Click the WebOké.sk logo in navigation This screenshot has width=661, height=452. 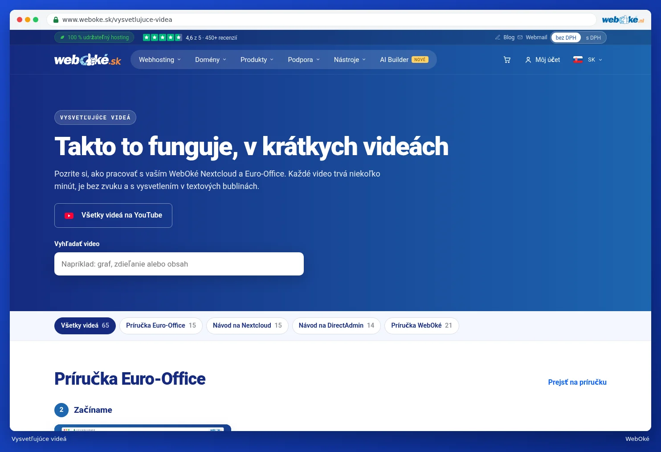pos(88,60)
